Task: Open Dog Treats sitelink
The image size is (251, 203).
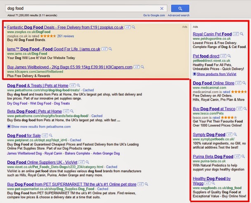Action: pyautogui.click(x=62, y=103)
